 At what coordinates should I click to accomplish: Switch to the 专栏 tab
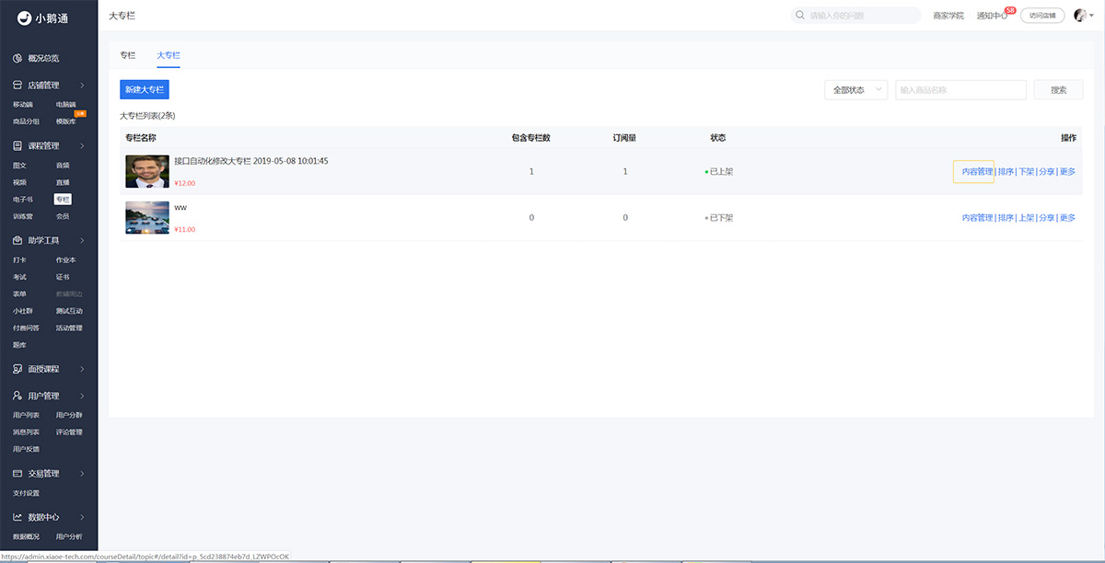pyautogui.click(x=128, y=56)
